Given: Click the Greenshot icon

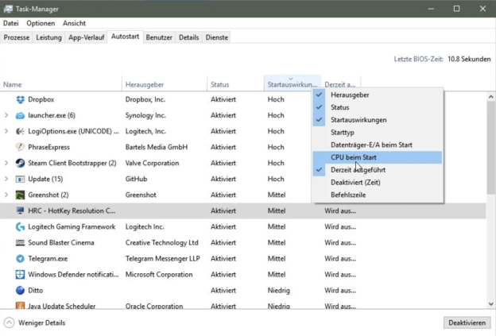Looking at the screenshot, I should (20, 195).
